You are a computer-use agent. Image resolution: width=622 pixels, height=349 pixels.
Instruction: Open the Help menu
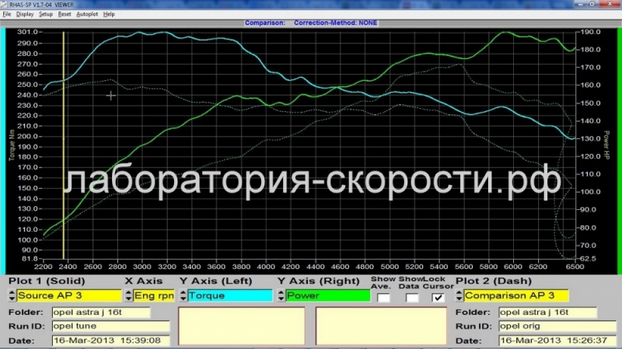click(109, 14)
